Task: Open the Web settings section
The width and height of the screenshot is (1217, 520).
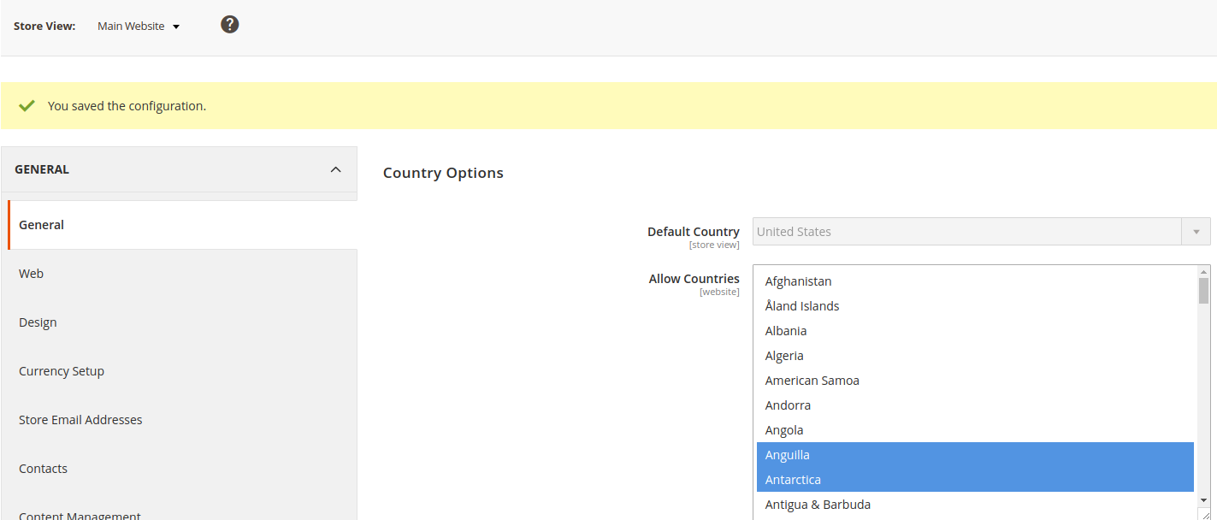Action: click(31, 273)
